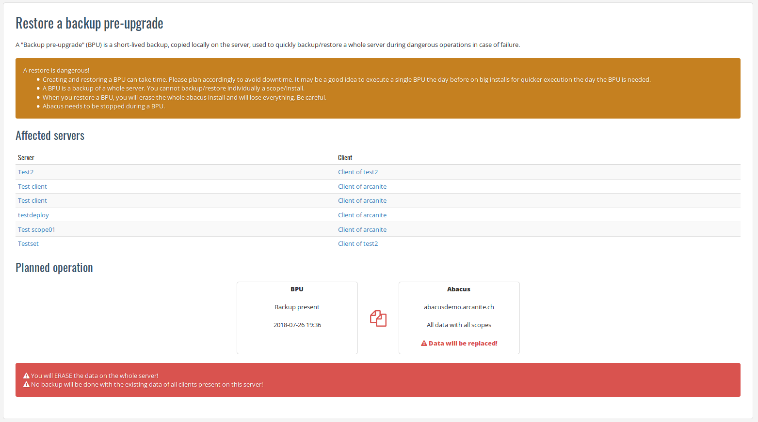Viewport: 758px width, 422px height.
Task: Open the Test scope01 server link
Action: (x=36, y=229)
